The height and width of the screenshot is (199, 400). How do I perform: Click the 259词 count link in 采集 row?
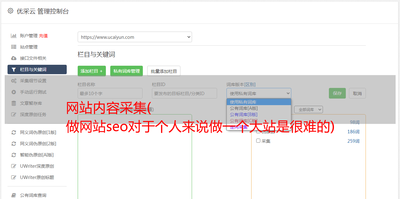tap(353, 141)
